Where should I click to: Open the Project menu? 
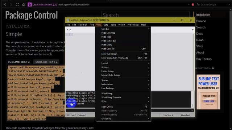122,25
